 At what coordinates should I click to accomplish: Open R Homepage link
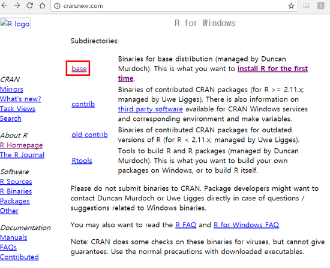[x=21, y=145]
